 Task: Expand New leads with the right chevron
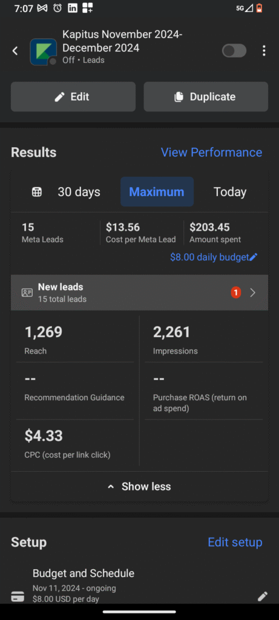254,292
